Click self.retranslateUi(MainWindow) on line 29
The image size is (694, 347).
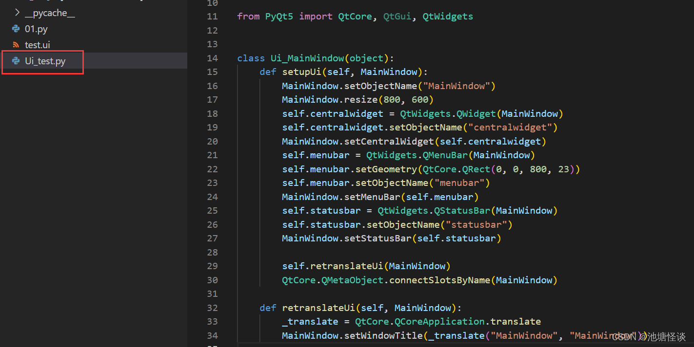[x=366, y=266]
